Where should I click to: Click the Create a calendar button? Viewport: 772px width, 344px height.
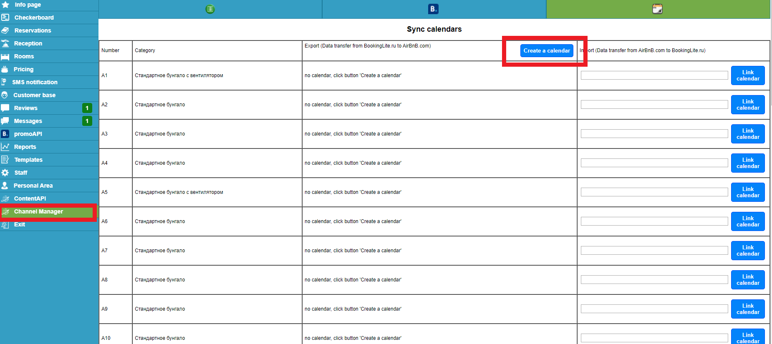point(547,50)
